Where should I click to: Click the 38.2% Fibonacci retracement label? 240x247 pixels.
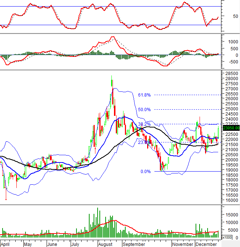[144, 124]
